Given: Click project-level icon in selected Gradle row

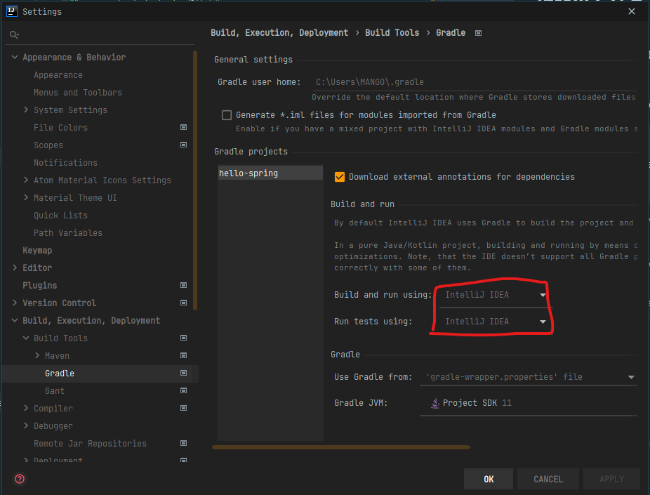Looking at the screenshot, I should (x=183, y=373).
